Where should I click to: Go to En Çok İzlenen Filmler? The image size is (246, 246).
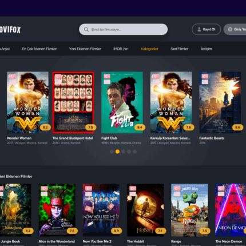[x=39, y=49]
